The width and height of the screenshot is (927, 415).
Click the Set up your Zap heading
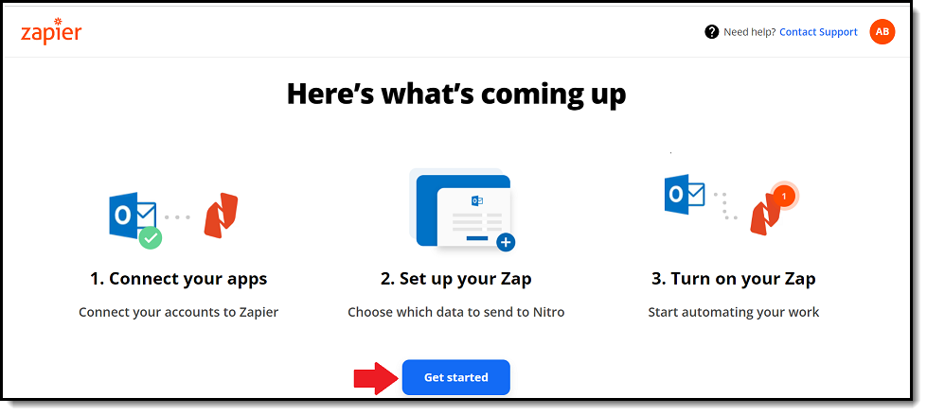[x=455, y=279]
